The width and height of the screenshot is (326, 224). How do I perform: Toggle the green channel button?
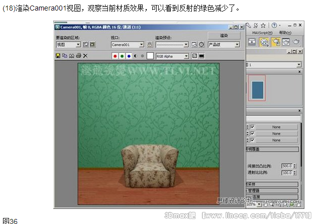point(122,56)
